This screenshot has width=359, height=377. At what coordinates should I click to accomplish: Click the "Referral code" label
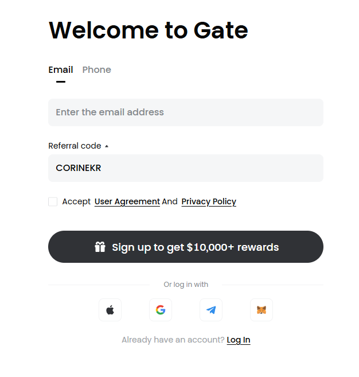click(x=75, y=146)
